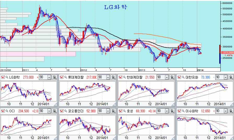This screenshot has height=140, width=234.
Task: Uncheck the LG화학 panel checkbox
Action: (3, 77)
